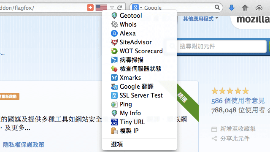Click the WOT Scorecard ring icon

[114, 51]
